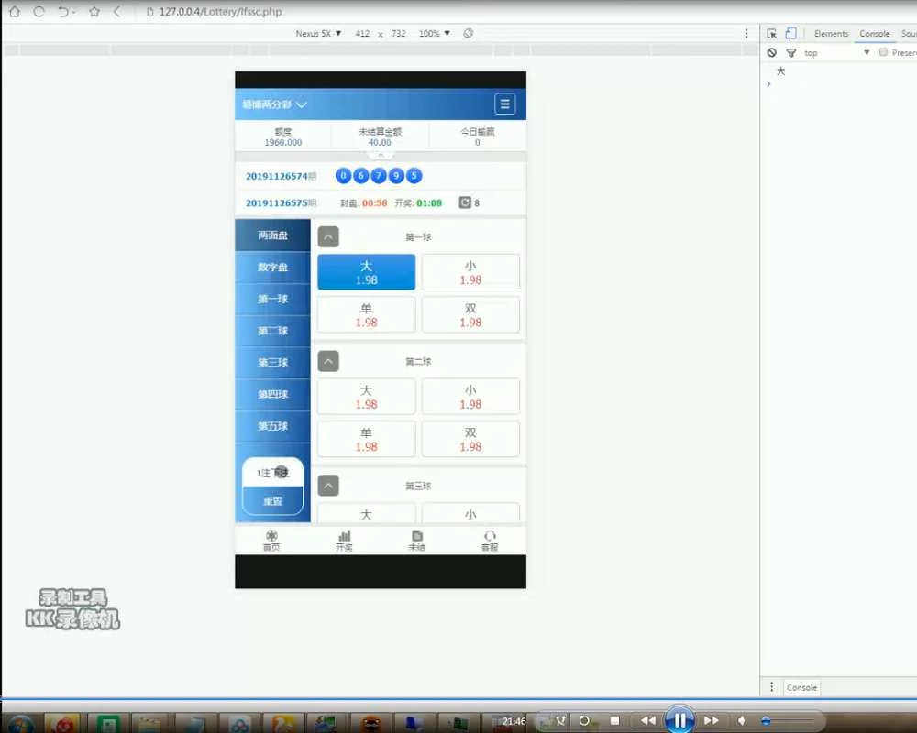Toggle the 小 1.98 bet option in 第一球

click(470, 271)
